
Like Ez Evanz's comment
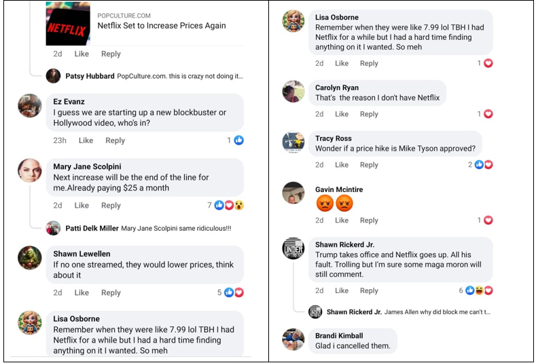[86, 140]
